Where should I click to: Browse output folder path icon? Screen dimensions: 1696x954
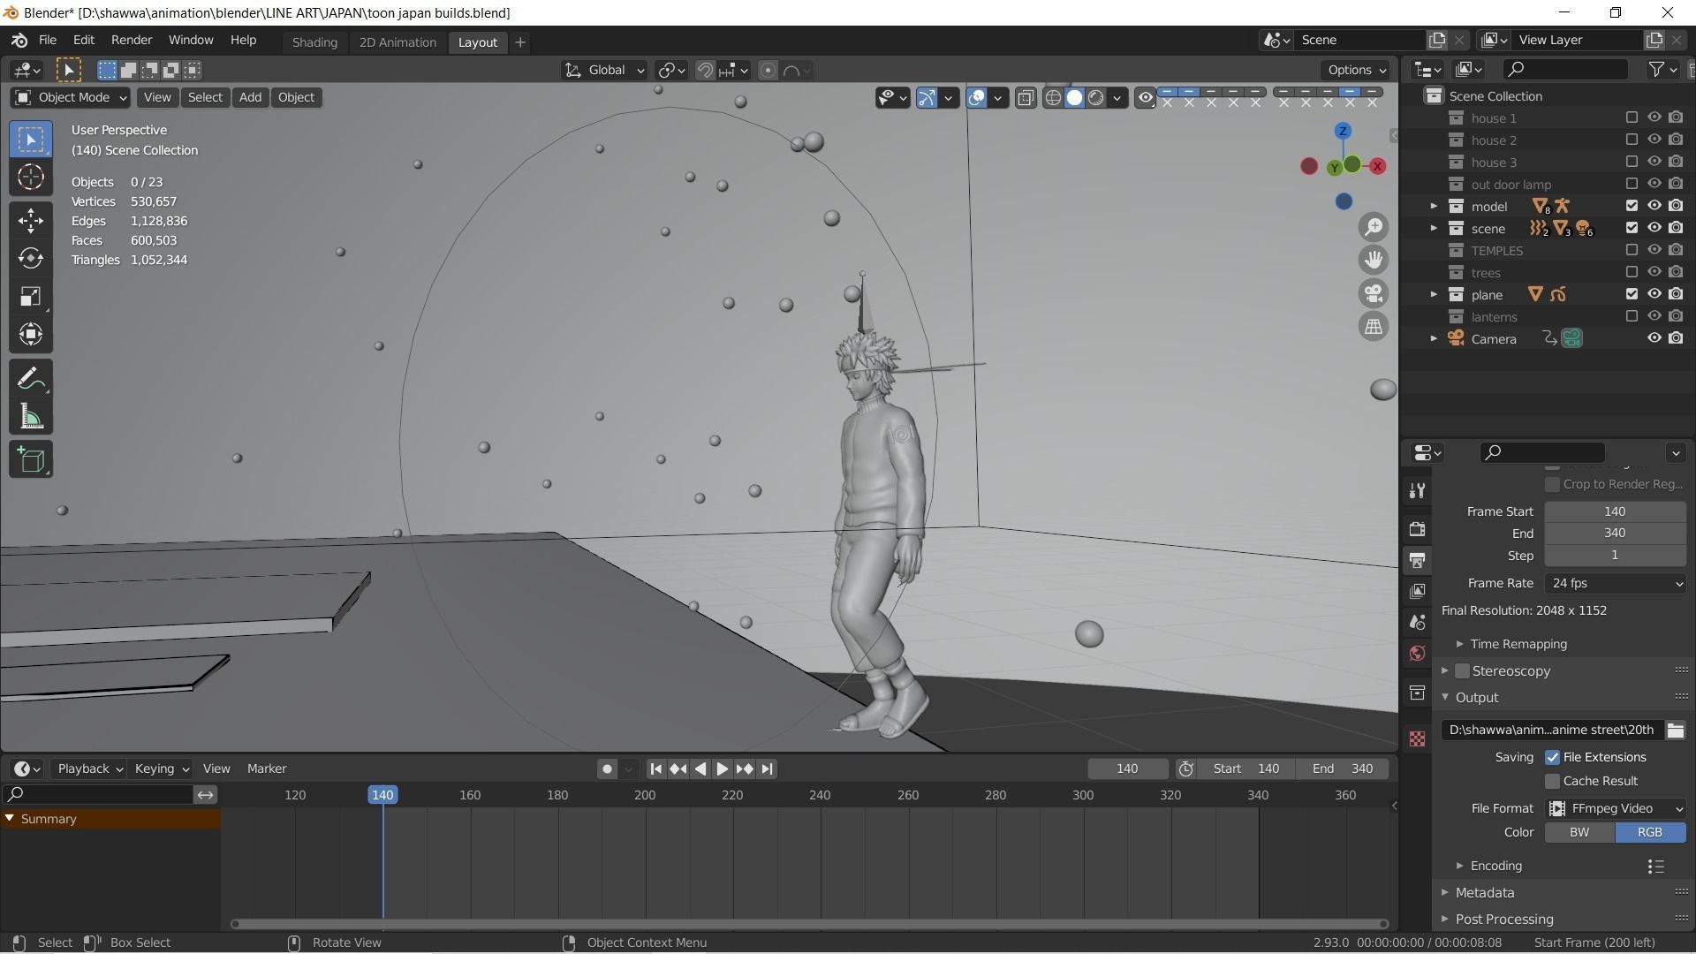click(x=1675, y=730)
